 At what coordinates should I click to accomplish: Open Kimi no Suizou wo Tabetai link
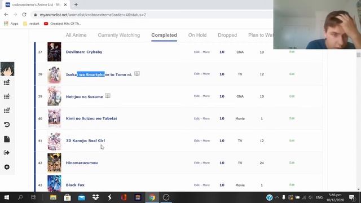pyautogui.click(x=91, y=118)
